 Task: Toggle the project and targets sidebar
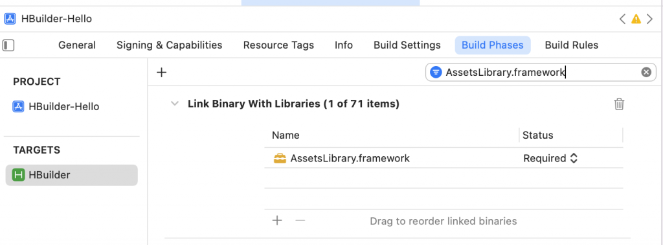tap(8, 45)
